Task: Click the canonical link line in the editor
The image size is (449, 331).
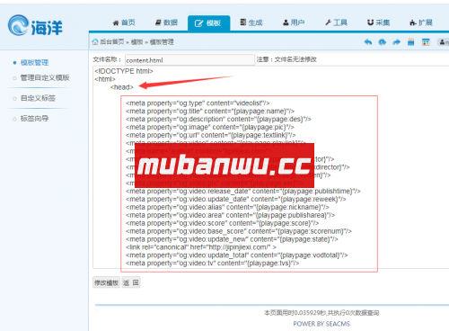Action: 201,247
